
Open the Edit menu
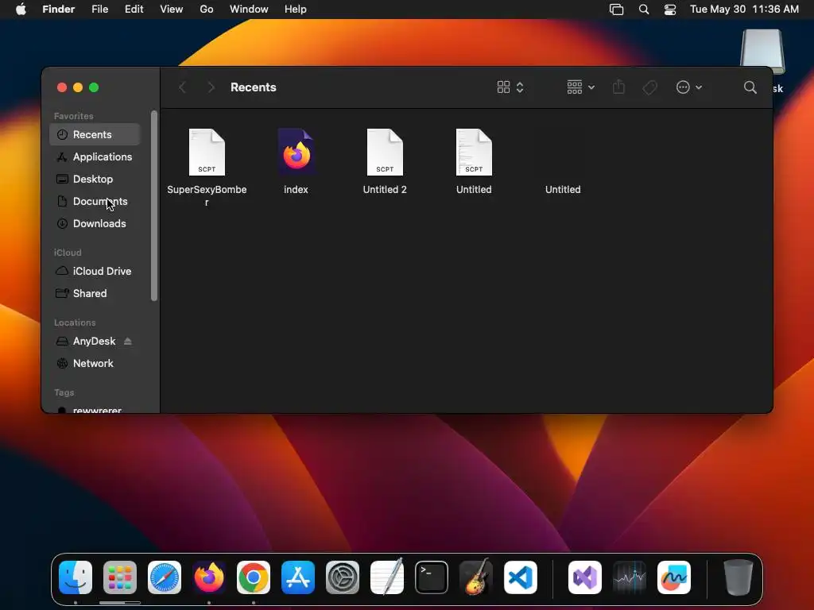click(134, 10)
